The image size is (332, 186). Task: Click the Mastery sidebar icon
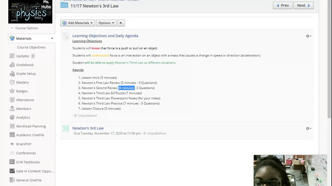click(x=12, y=82)
